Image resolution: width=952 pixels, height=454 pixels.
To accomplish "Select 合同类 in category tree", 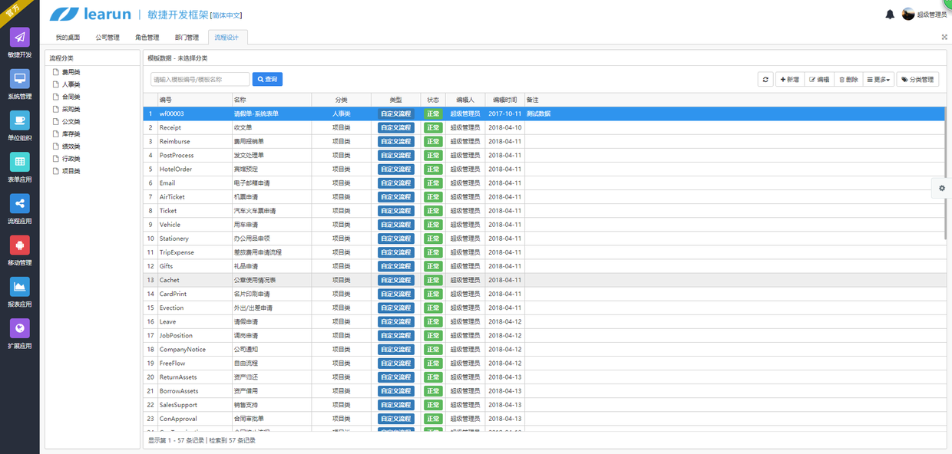I will pos(71,97).
